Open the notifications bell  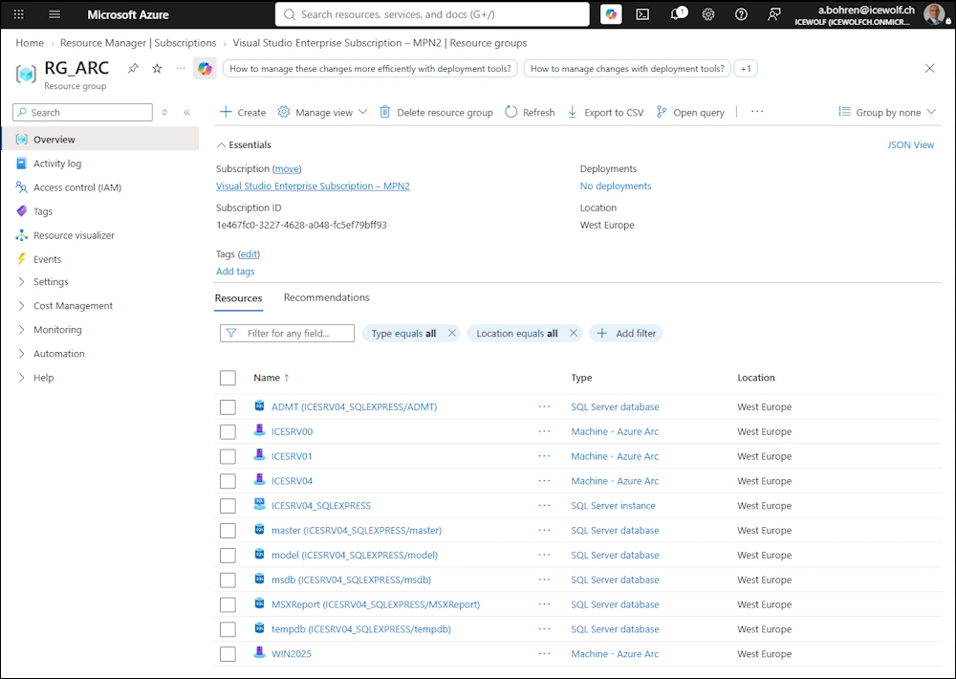click(x=678, y=14)
